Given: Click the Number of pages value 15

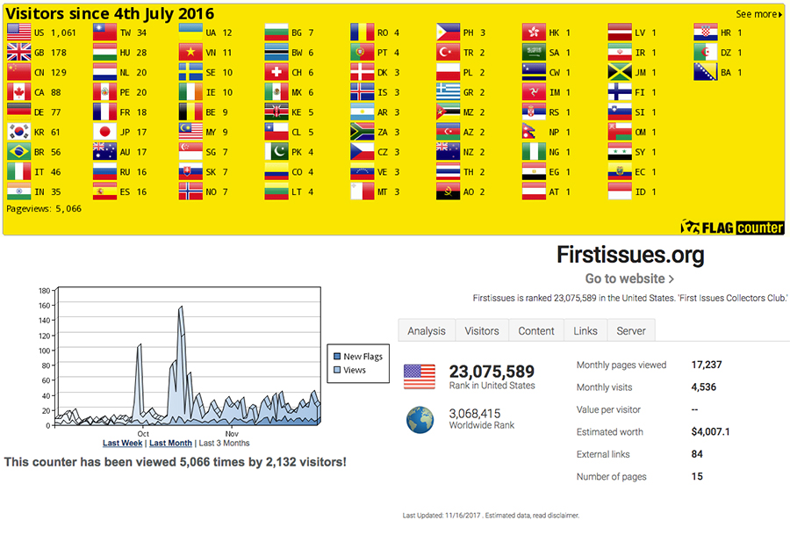Looking at the screenshot, I should (697, 476).
